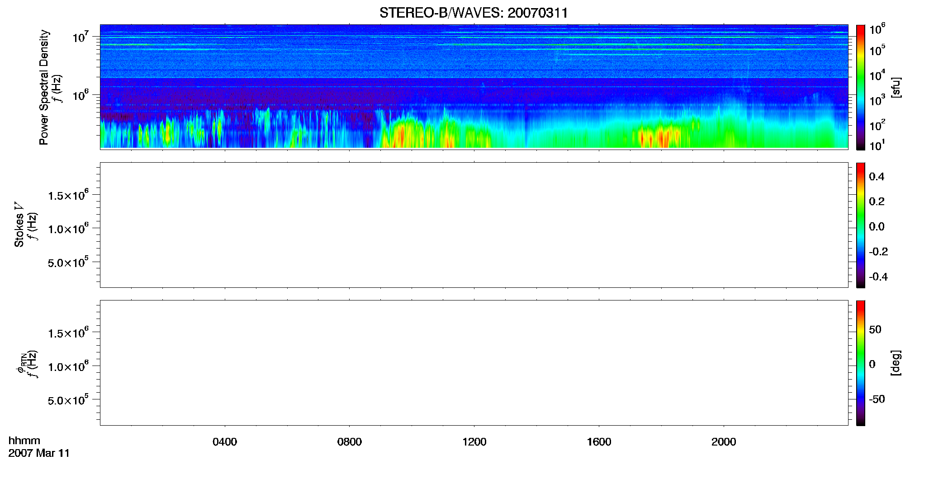The height and width of the screenshot is (488, 948).
Task: Click the 0.4 label on the Stokes color bar
Action: pyautogui.click(x=877, y=177)
